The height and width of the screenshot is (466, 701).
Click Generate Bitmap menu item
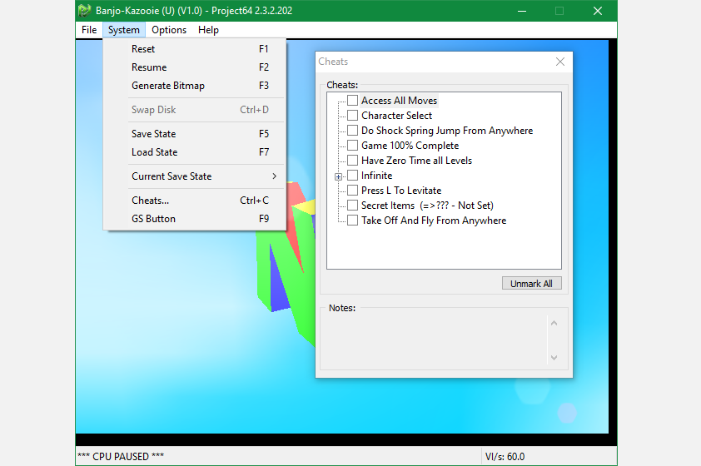(x=168, y=86)
